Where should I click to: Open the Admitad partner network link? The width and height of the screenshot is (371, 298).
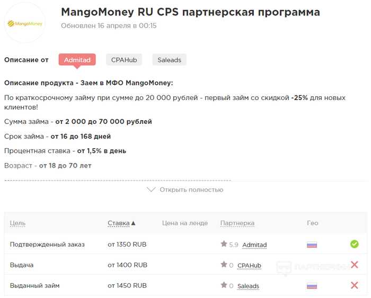[254, 245]
